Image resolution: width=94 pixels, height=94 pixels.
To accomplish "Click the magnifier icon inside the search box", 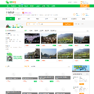I will pos(39,24).
